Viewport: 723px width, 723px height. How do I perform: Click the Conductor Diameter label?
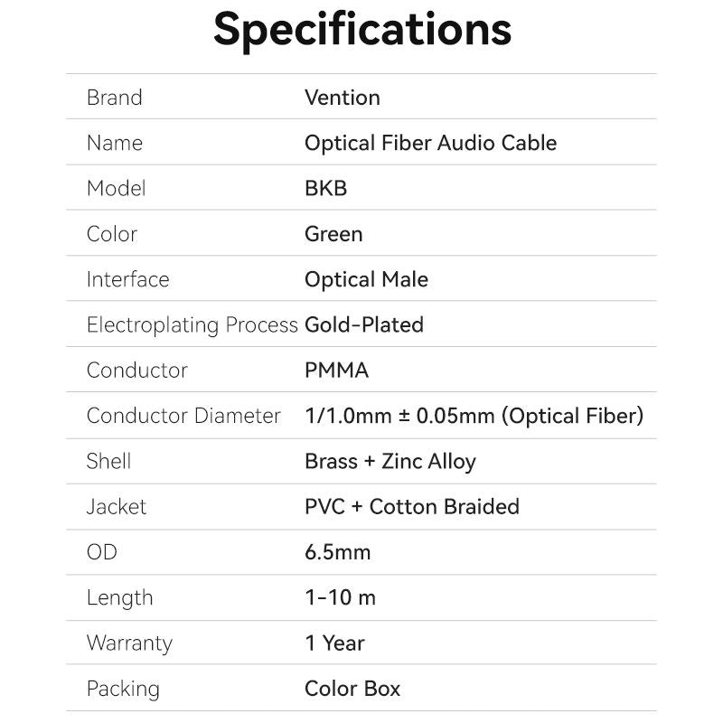pos(183,417)
